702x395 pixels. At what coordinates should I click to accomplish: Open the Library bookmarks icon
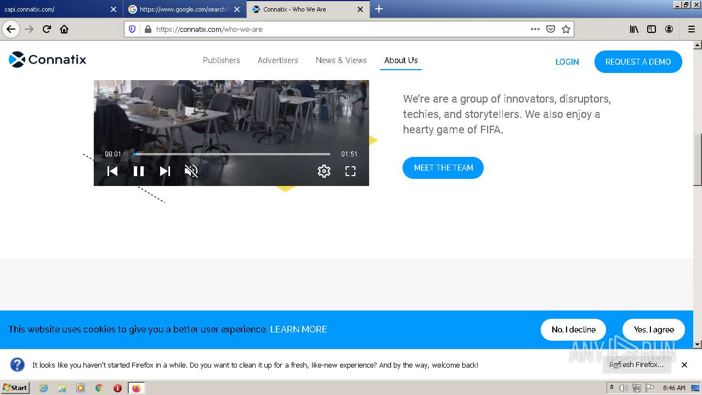634,29
